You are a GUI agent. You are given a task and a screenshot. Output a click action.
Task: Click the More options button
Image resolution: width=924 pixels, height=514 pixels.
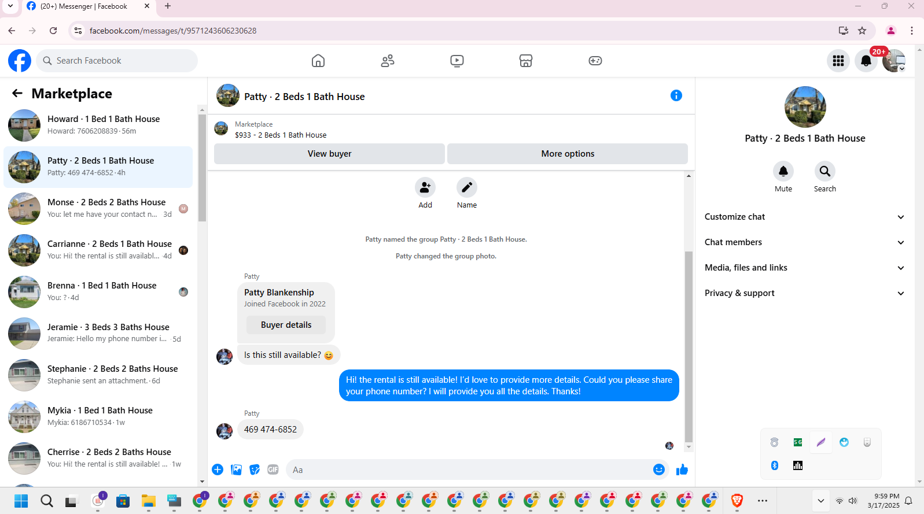[568, 154]
